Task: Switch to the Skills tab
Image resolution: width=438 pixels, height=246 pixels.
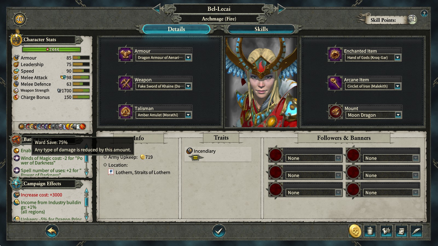Action: click(x=261, y=29)
